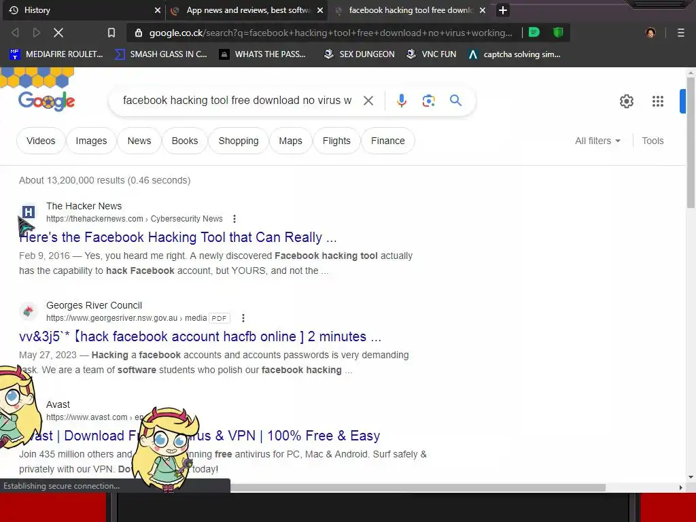Open MEDIAFIRE ROULET... bookmark
This screenshot has width=696, height=522.
coord(56,54)
